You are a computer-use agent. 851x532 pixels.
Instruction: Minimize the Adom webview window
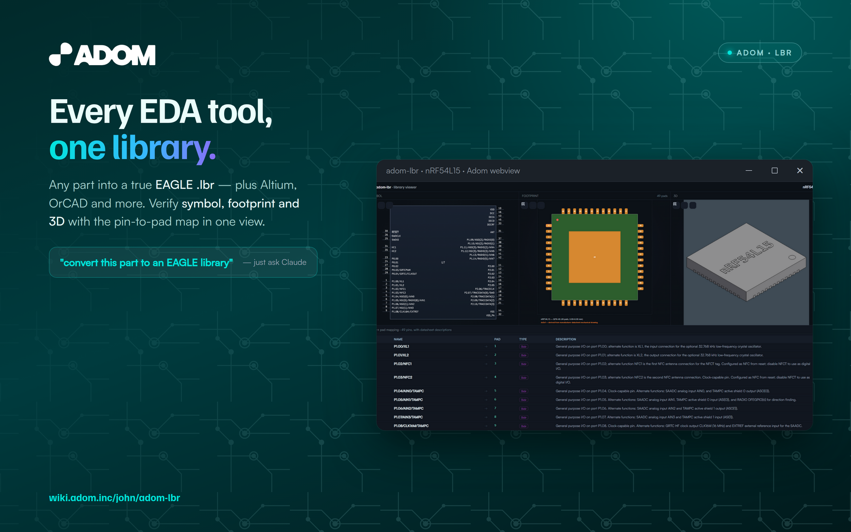coord(749,171)
